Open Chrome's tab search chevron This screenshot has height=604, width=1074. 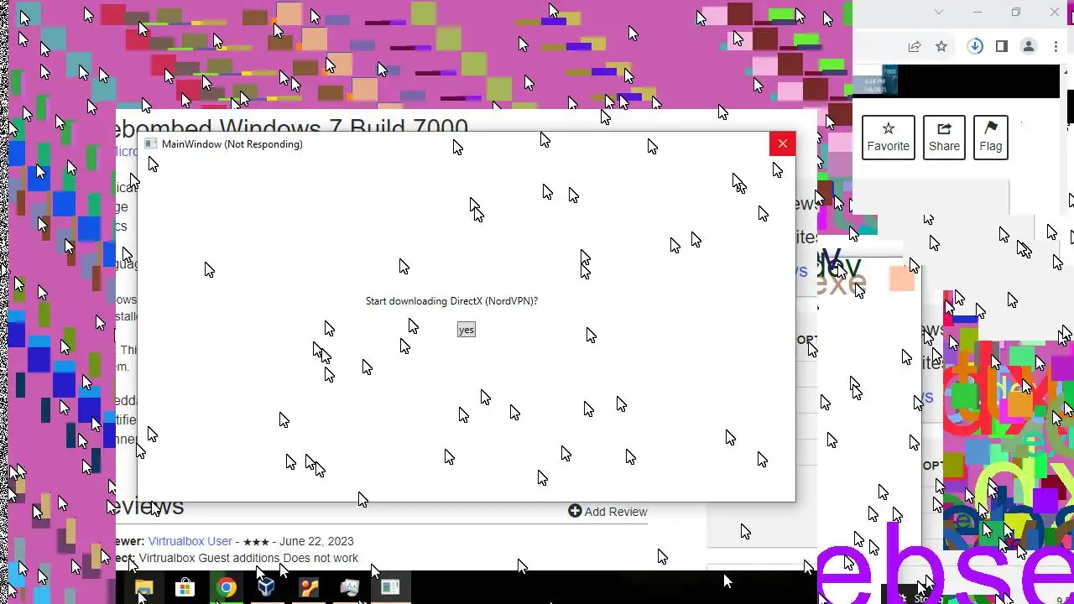(939, 12)
